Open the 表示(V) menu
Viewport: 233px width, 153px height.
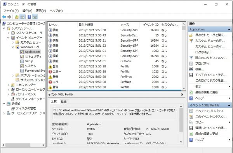(41, 11)
